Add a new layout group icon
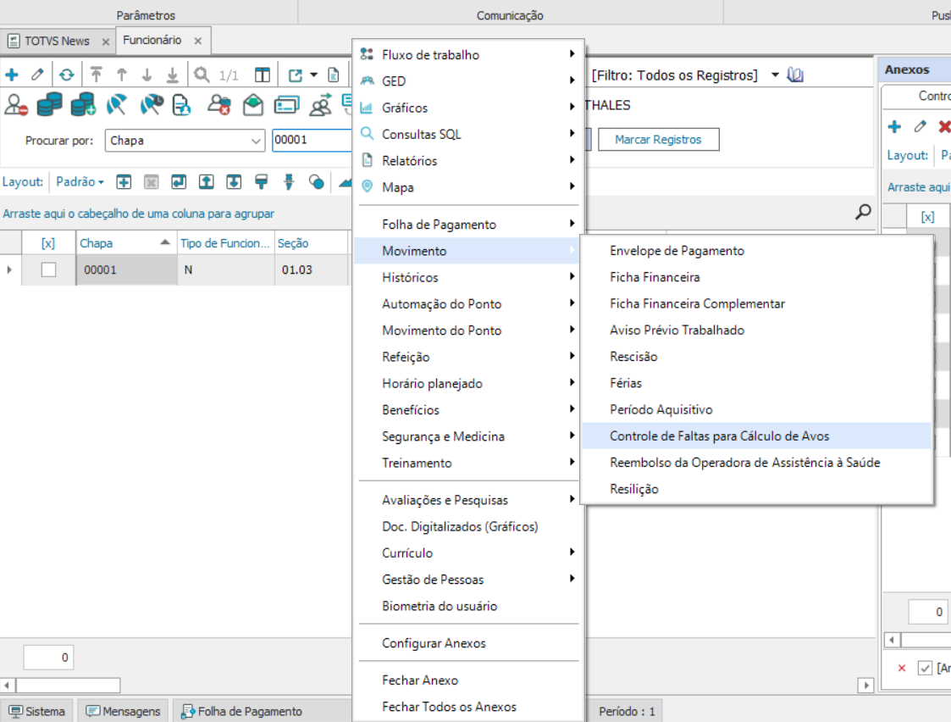The width and height of the screenshot is (951, 722). point(124,182)
